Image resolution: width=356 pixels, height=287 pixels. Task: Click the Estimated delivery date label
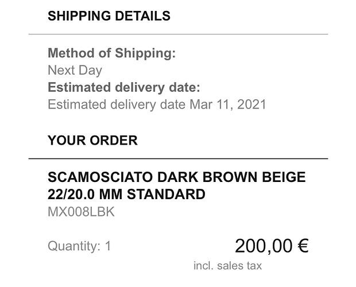click(124, 88)
